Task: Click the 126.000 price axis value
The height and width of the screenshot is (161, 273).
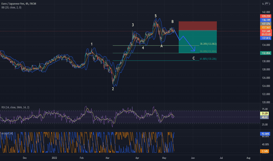Action: (x=266, y=78)
